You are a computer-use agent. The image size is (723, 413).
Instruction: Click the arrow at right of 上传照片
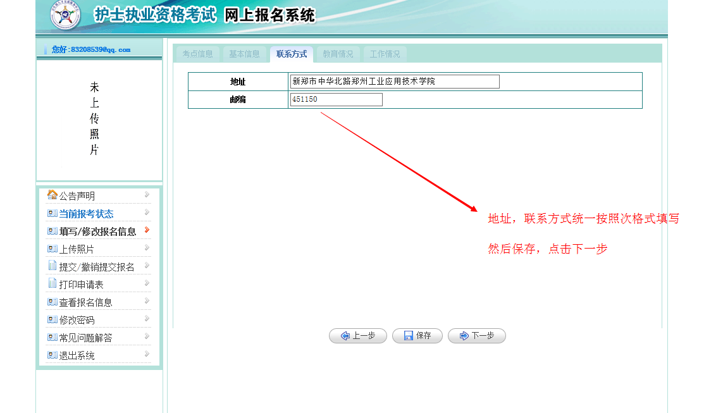tap(147, 248)
